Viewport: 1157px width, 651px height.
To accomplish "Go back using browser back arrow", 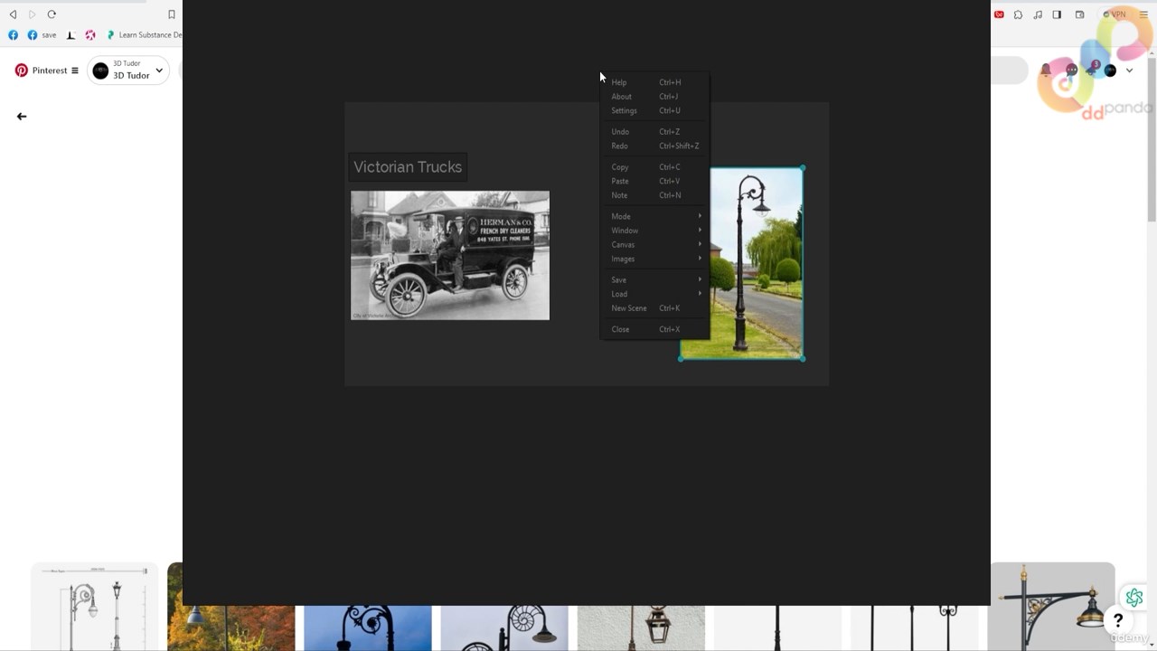I will [x=13, y=14].
